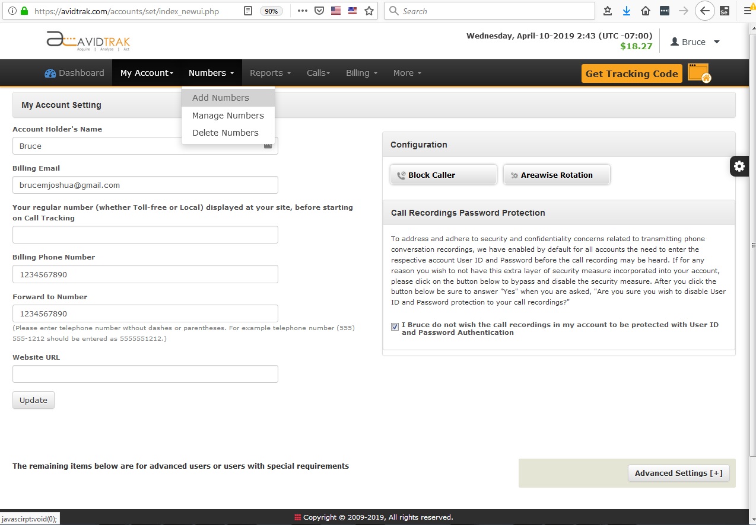Screen dimensions: 756x525
Task: Click the 90% zoom level badge
Action: coord(271,11)
